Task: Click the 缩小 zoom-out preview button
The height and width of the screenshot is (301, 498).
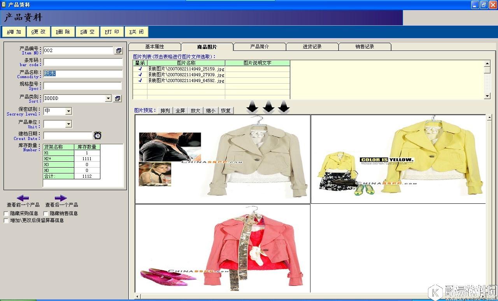Action: click(210, 110)
